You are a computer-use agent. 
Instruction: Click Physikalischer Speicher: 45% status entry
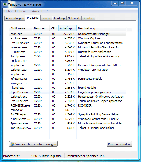coord(85,156)
